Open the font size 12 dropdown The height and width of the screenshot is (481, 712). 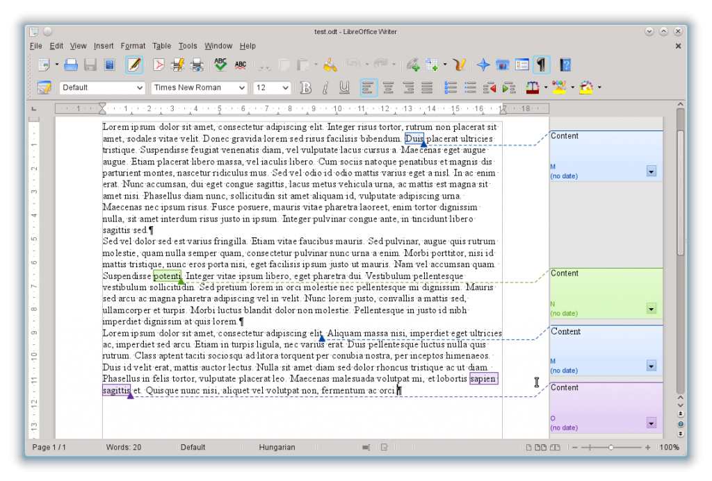(x=285, y=87)
